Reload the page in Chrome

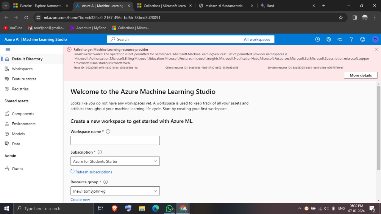[x=26, y=18]
